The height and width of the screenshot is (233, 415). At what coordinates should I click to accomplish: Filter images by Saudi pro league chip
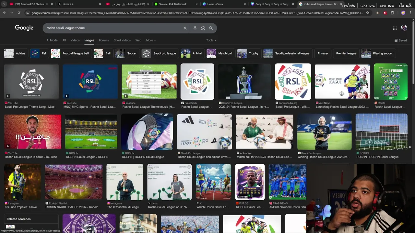160,53
